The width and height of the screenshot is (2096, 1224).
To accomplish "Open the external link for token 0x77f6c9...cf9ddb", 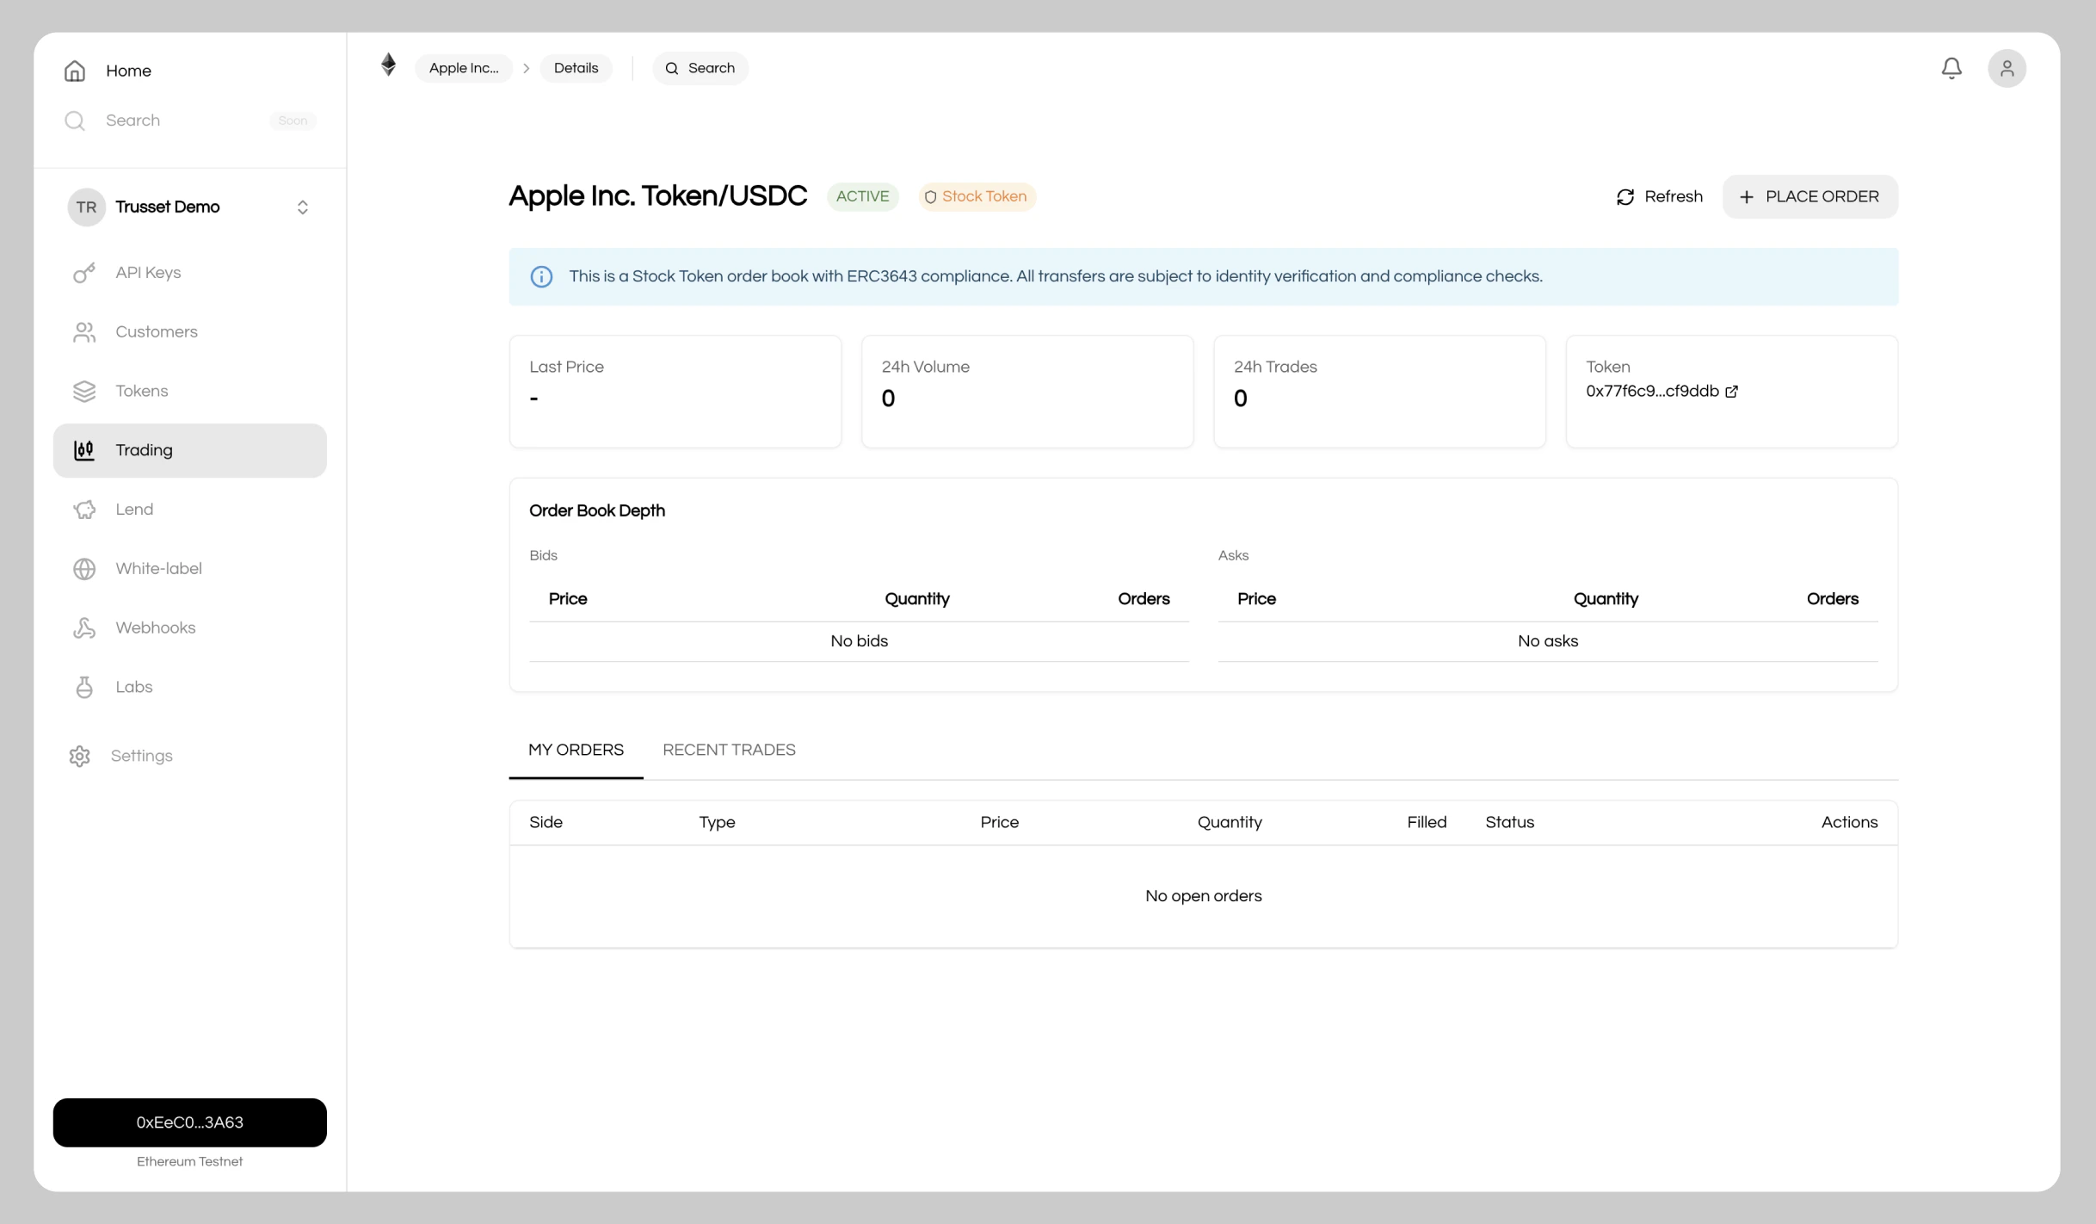I will click(1731, 392).
